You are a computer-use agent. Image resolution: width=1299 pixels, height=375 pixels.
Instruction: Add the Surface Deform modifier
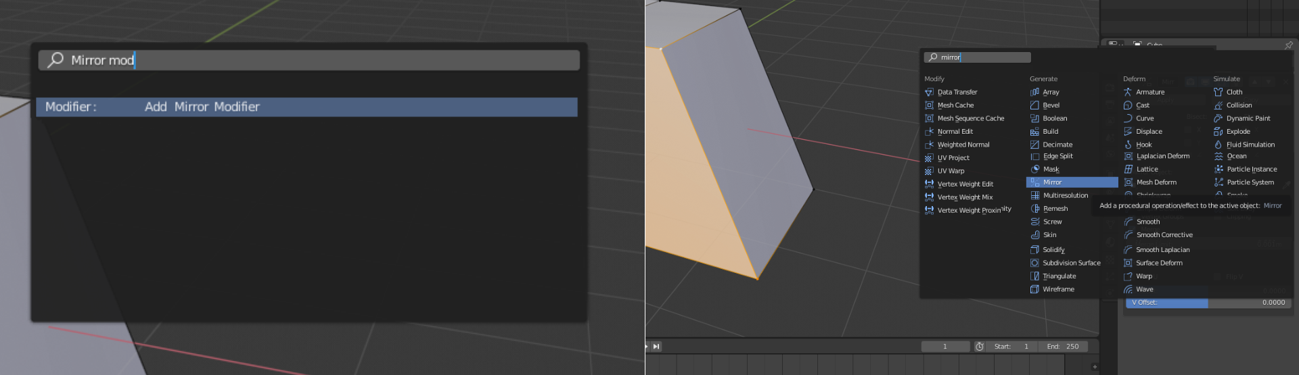(1153, 263)
